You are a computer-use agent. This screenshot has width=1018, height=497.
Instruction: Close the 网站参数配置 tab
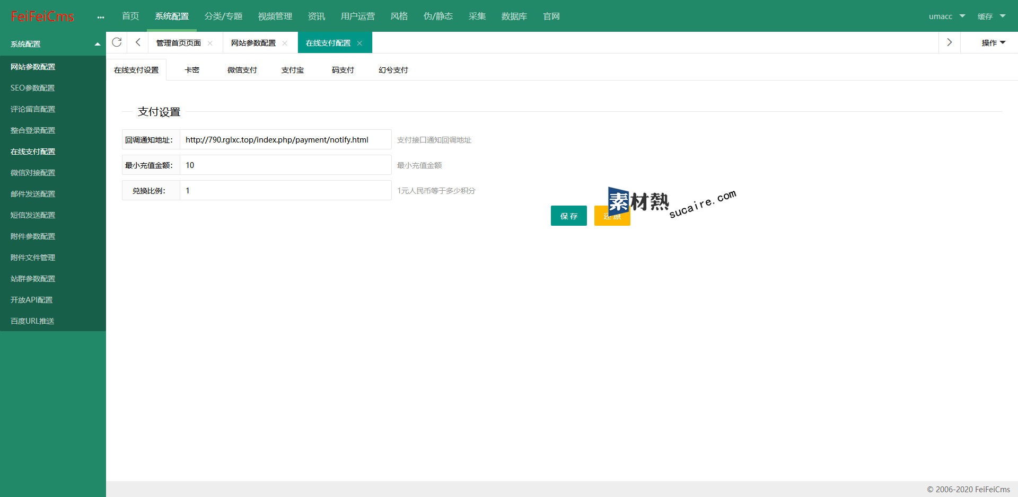[285, 43]
